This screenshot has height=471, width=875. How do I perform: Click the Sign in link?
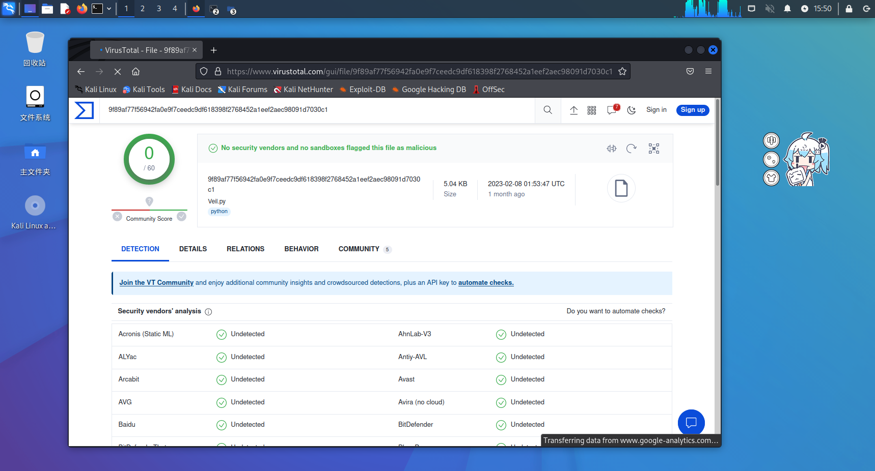click(656, 110)
